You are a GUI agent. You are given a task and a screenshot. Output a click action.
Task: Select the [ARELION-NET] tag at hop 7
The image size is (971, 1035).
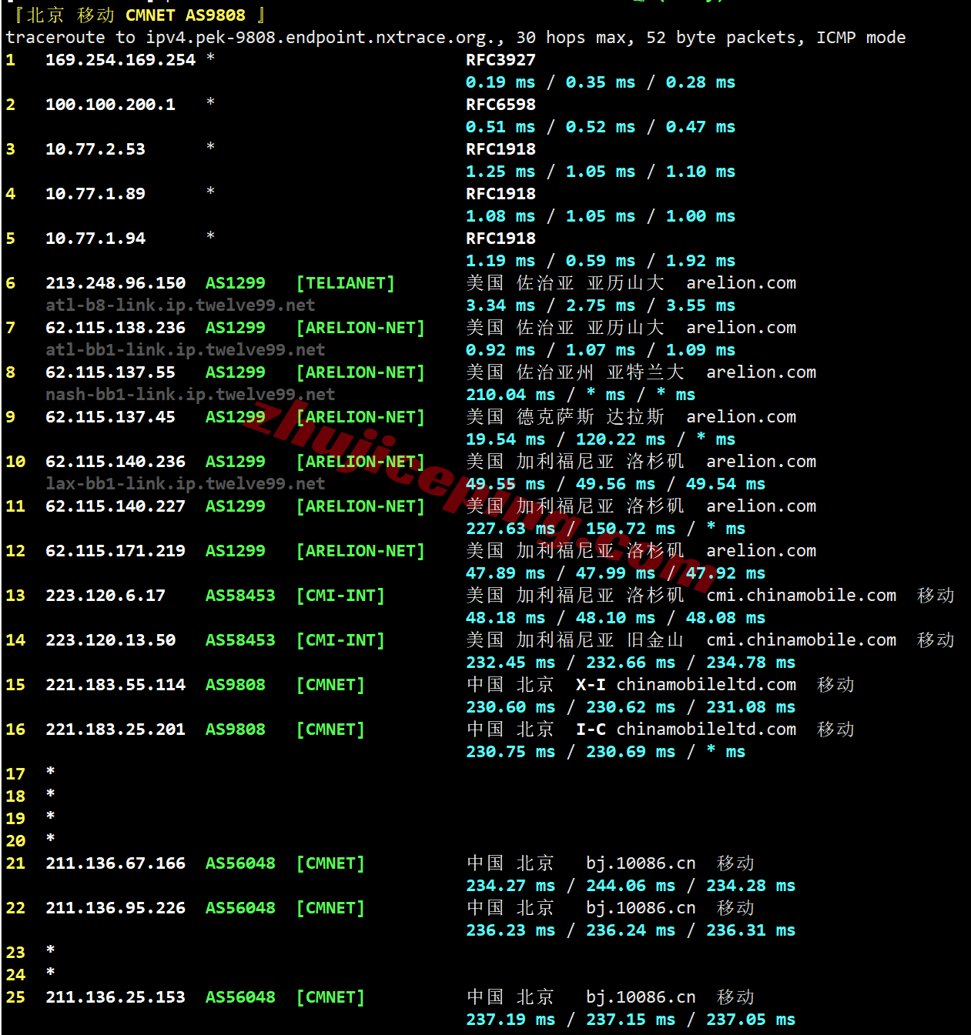(360, 328)
